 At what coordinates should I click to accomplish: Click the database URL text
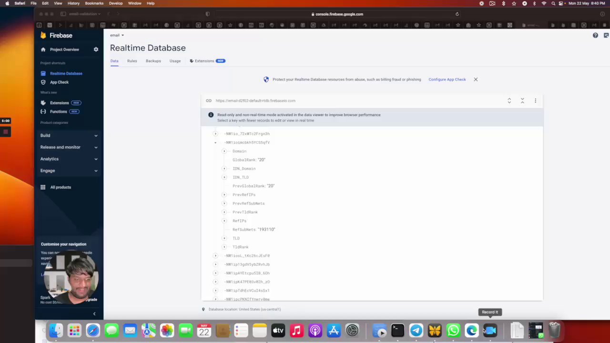coord(255,101)
